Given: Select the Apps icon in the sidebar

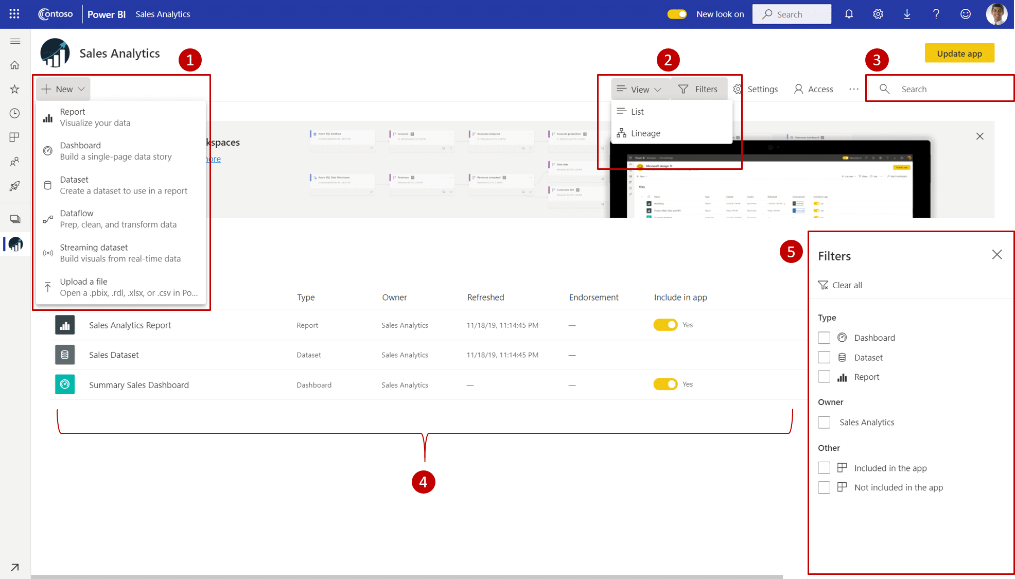Looking at the screenshot, I should 14,137.
